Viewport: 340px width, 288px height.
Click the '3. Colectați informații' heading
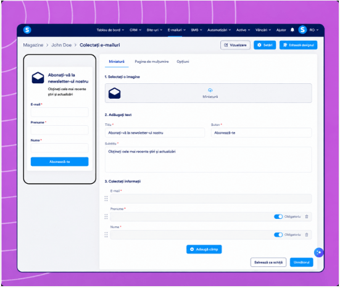pos(123,181)
